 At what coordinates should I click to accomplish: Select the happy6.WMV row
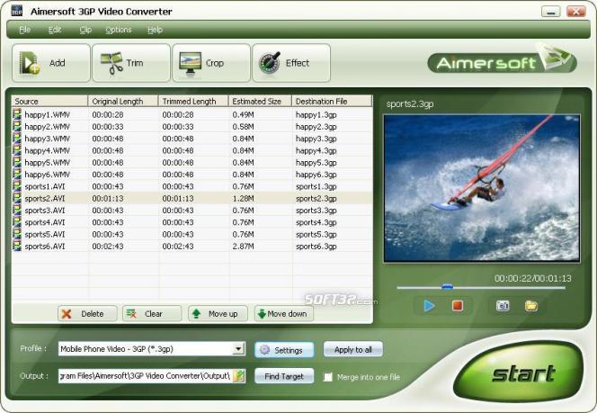pos(192,175)
